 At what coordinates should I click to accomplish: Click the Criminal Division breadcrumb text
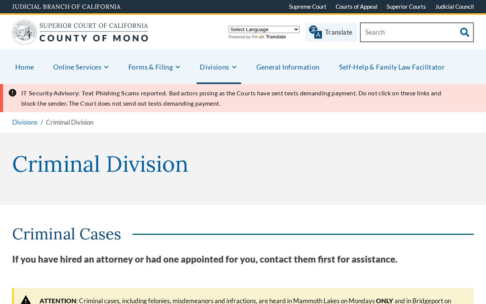point(69,122)
